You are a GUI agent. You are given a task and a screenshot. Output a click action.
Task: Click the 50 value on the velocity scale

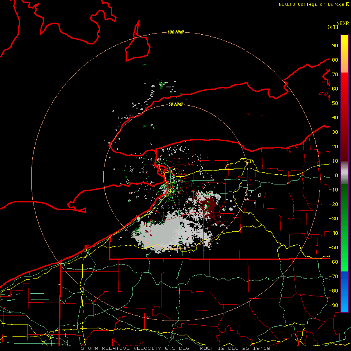tap(335, 103)
